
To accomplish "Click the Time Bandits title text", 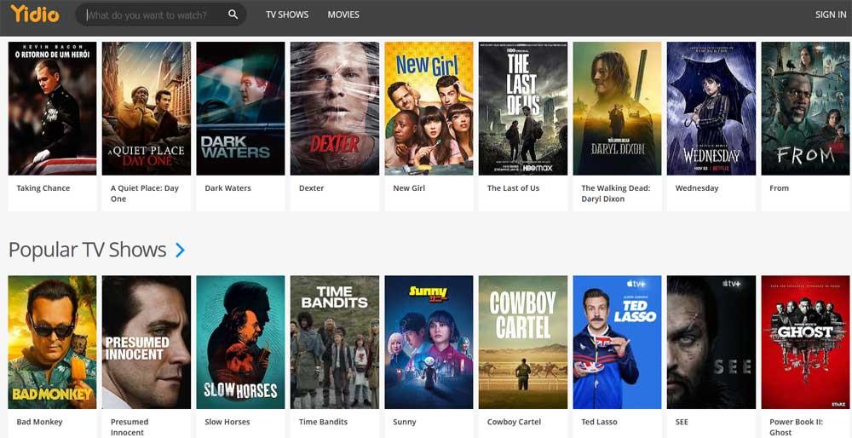I will [x=323, y=422].
